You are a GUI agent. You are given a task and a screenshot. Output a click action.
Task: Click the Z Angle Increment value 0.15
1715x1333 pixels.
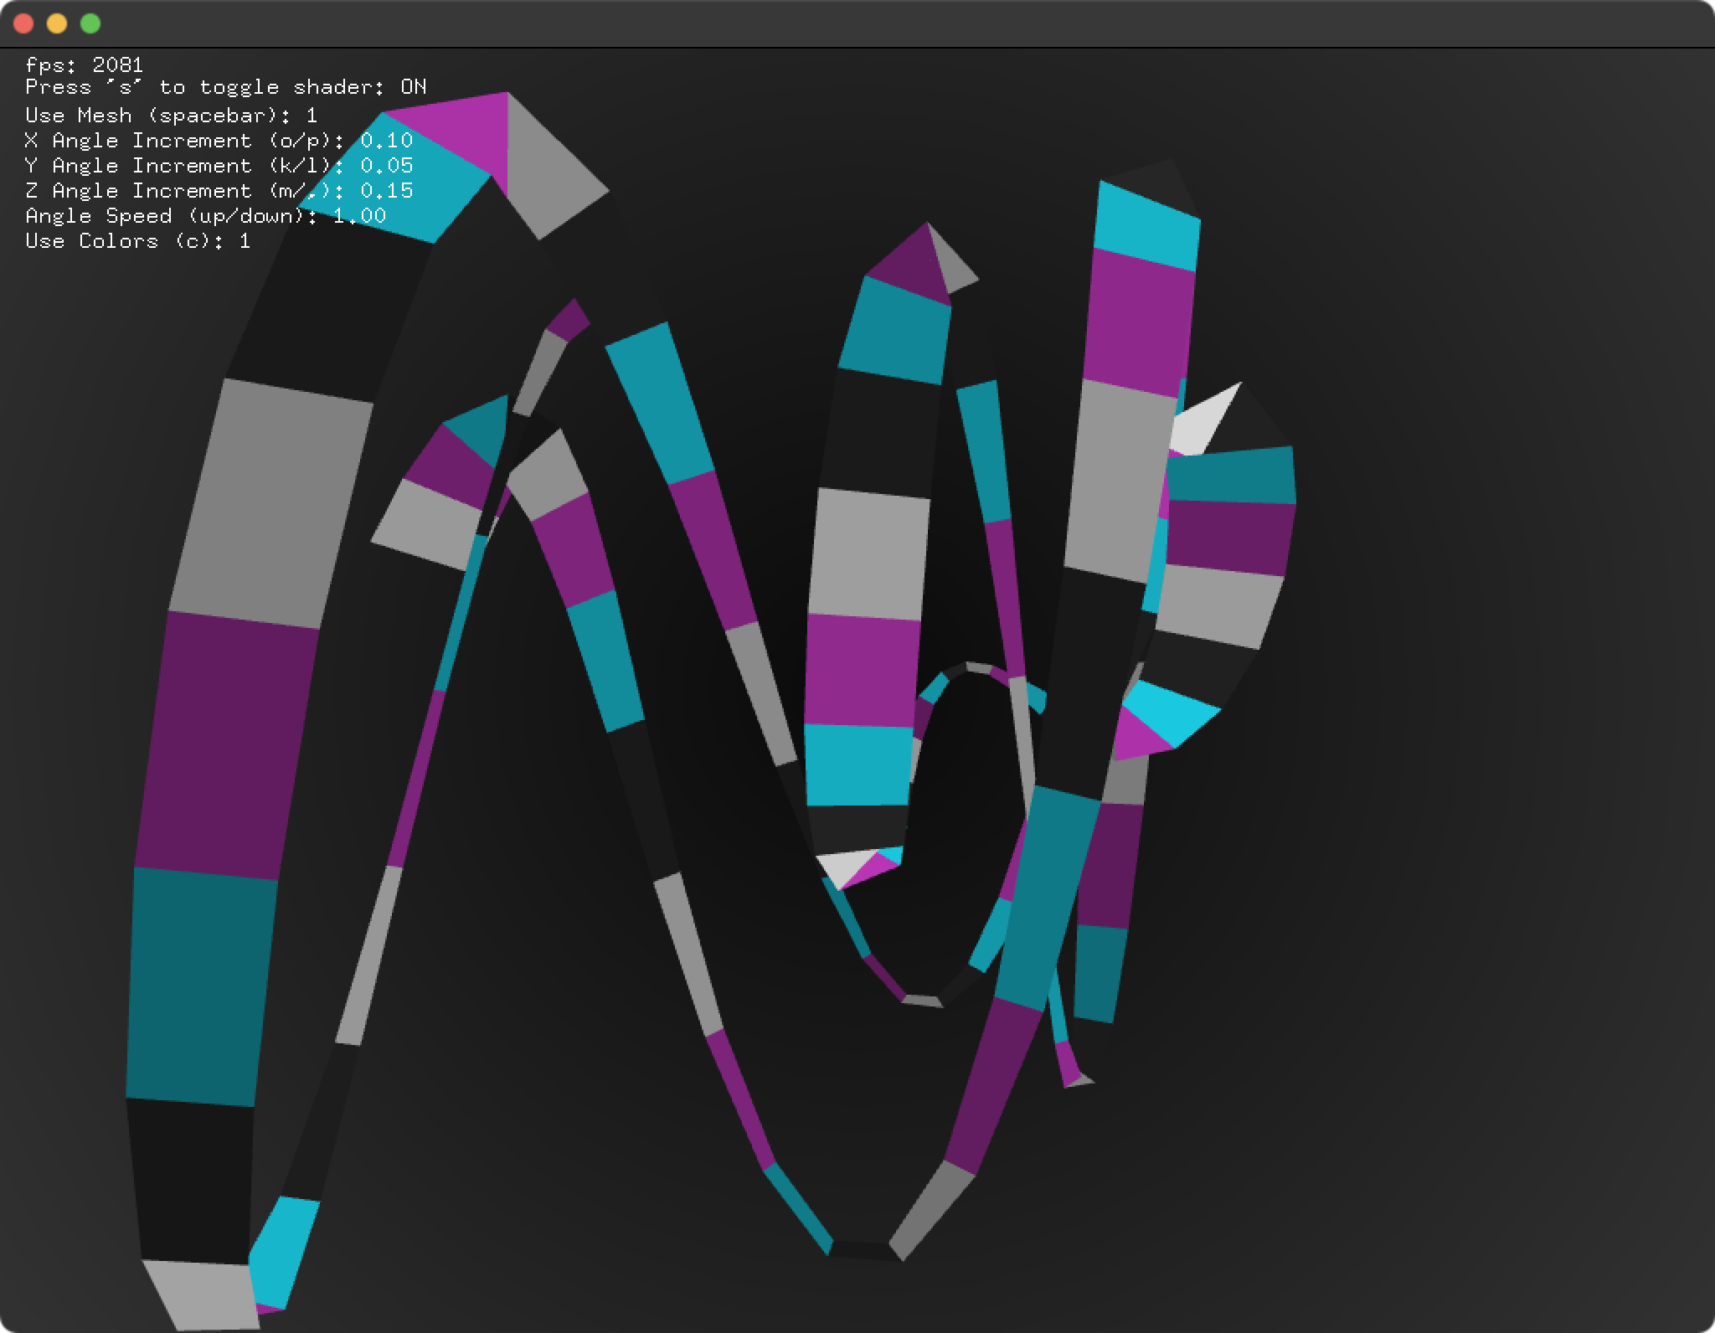(x=386, y=191)
